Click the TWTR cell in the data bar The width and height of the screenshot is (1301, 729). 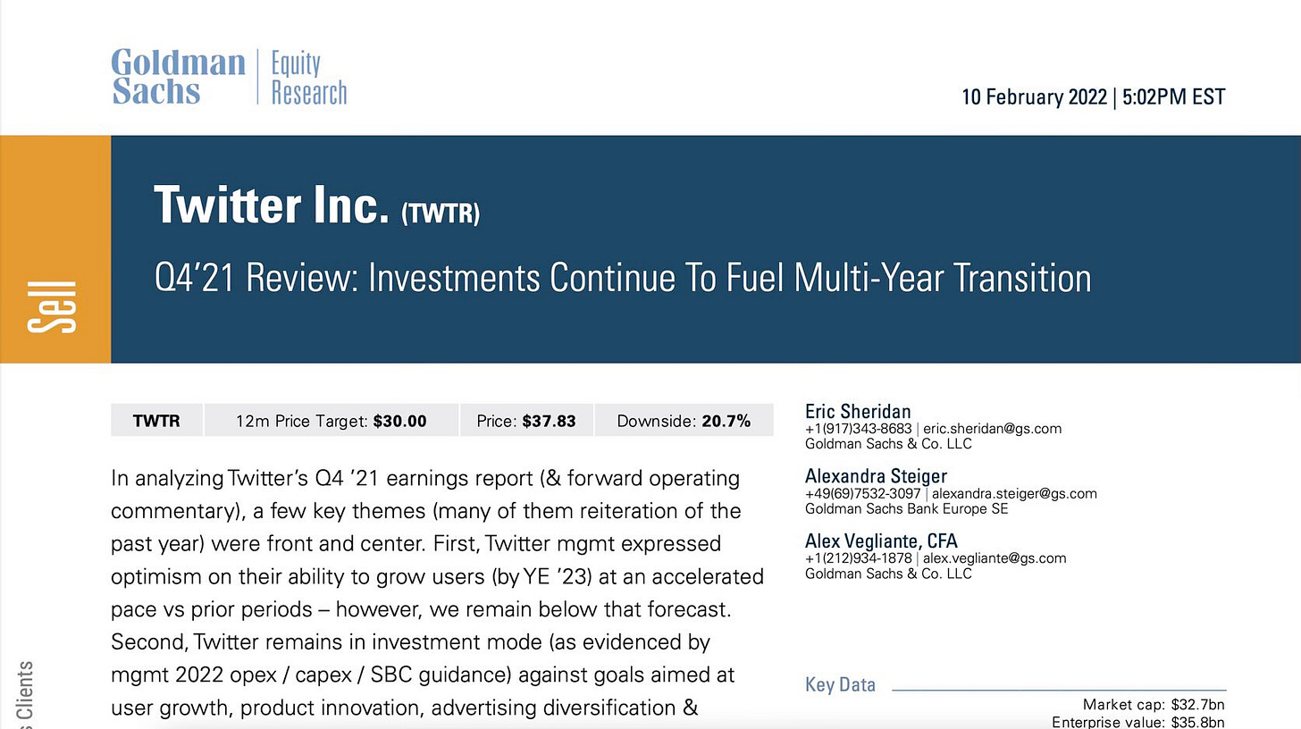pos(156,421)
